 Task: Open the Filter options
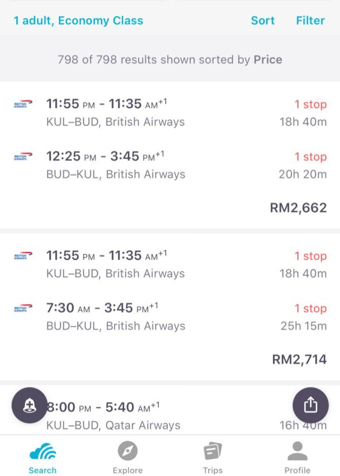(x=310, y=20)
